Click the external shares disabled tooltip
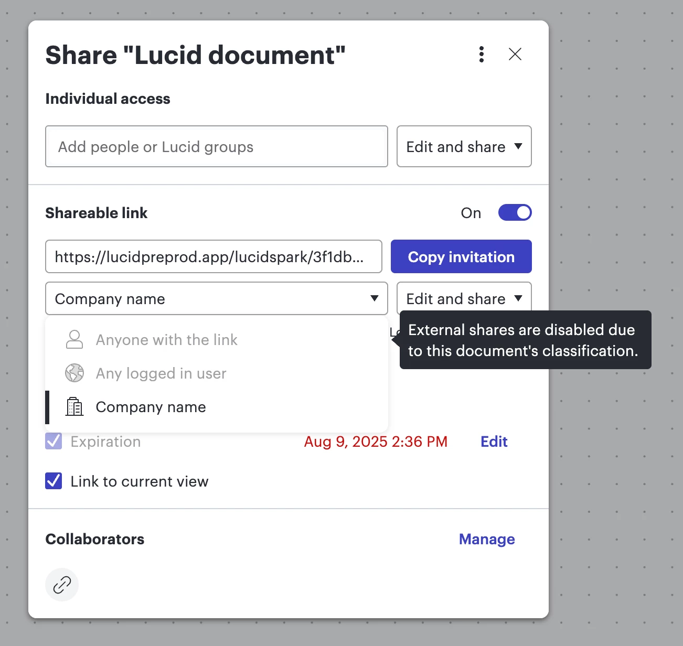Viewport: 683px width, 646px height. [x=525, y=340]
